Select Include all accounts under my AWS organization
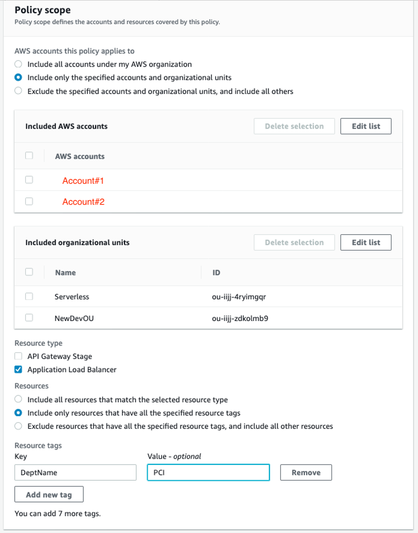Viewport: 418px width, 533px height. 18,64
